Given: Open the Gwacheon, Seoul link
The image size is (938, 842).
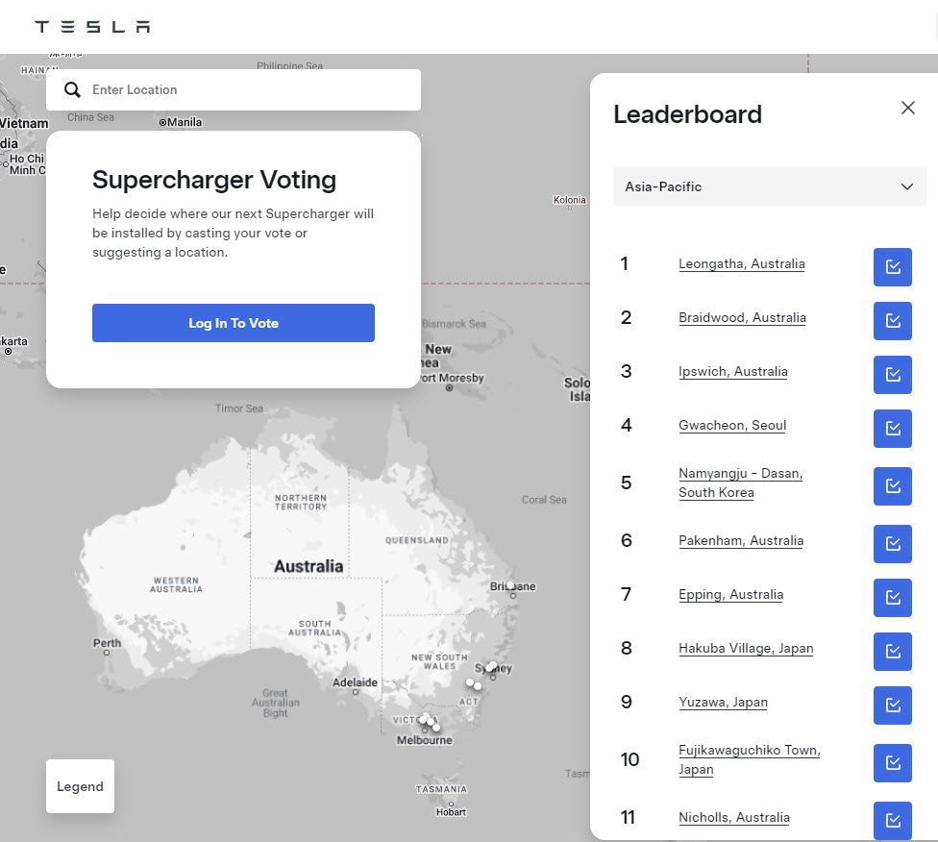Looking at the screenshot, I should pyautogui.click(x=732, y=426).
